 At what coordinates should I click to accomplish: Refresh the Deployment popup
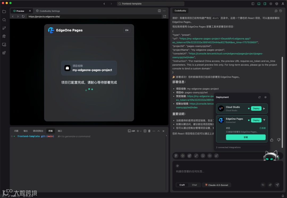[260, 97]
